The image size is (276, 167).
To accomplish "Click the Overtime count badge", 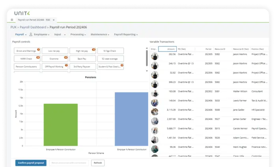I will [x=66, y=57].
